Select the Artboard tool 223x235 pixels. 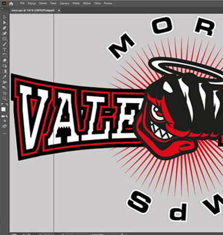coord(4,93)
